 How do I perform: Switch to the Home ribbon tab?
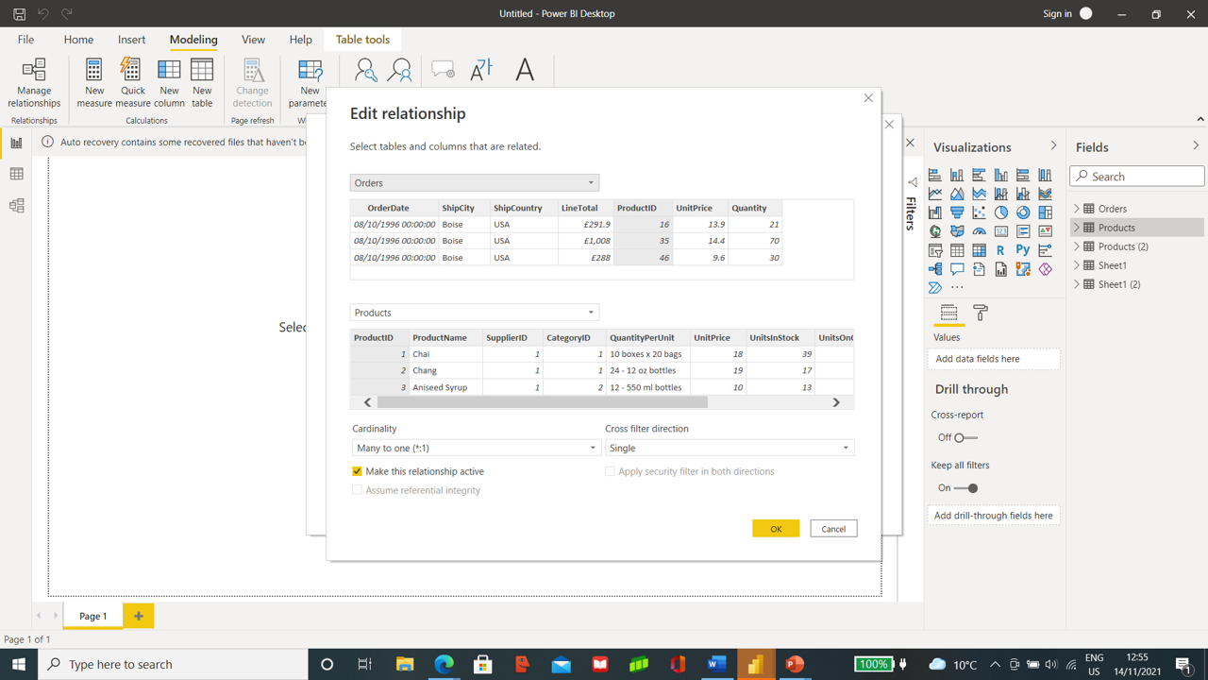pos(78,40)
